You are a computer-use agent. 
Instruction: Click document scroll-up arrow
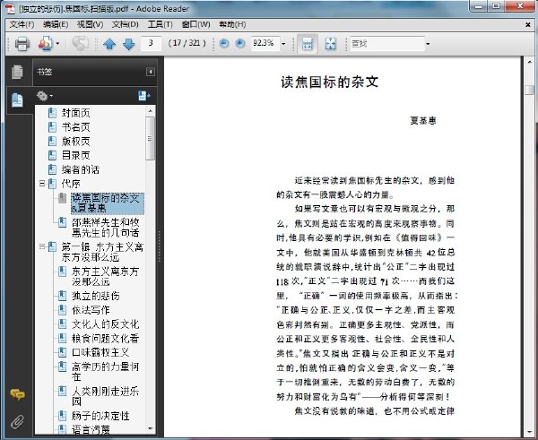pyautogui.click(x=530, y=62)
